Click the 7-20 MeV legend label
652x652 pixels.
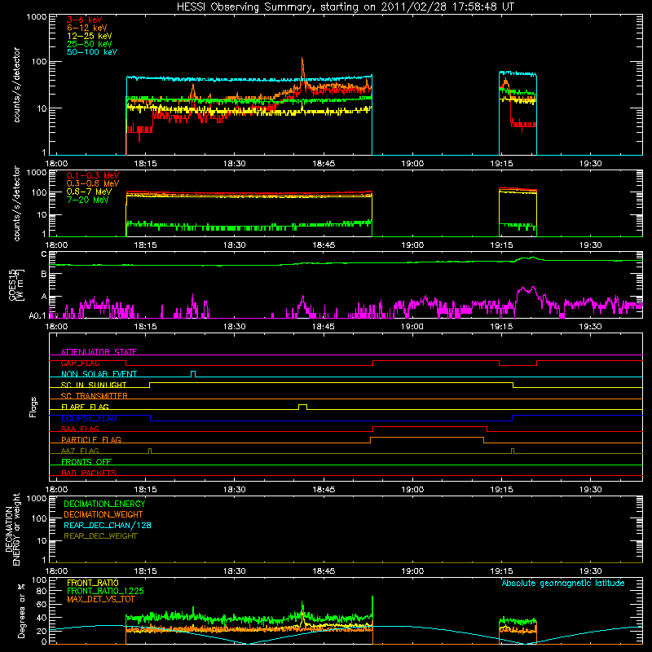(88, 200)
